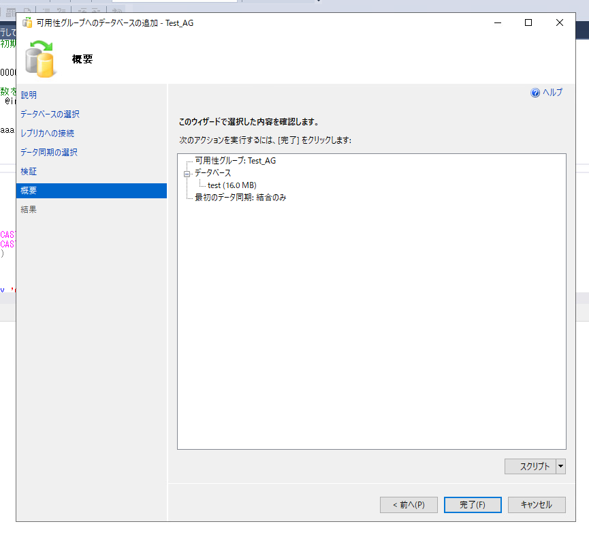Click the 完了(F) finish button
The width and height of the screenshot is (589, 539).
click(473, 505)
